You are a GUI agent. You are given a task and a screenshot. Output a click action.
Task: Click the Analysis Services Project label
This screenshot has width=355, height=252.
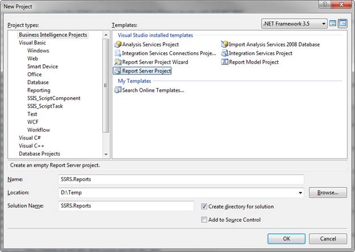coord(151,44)
